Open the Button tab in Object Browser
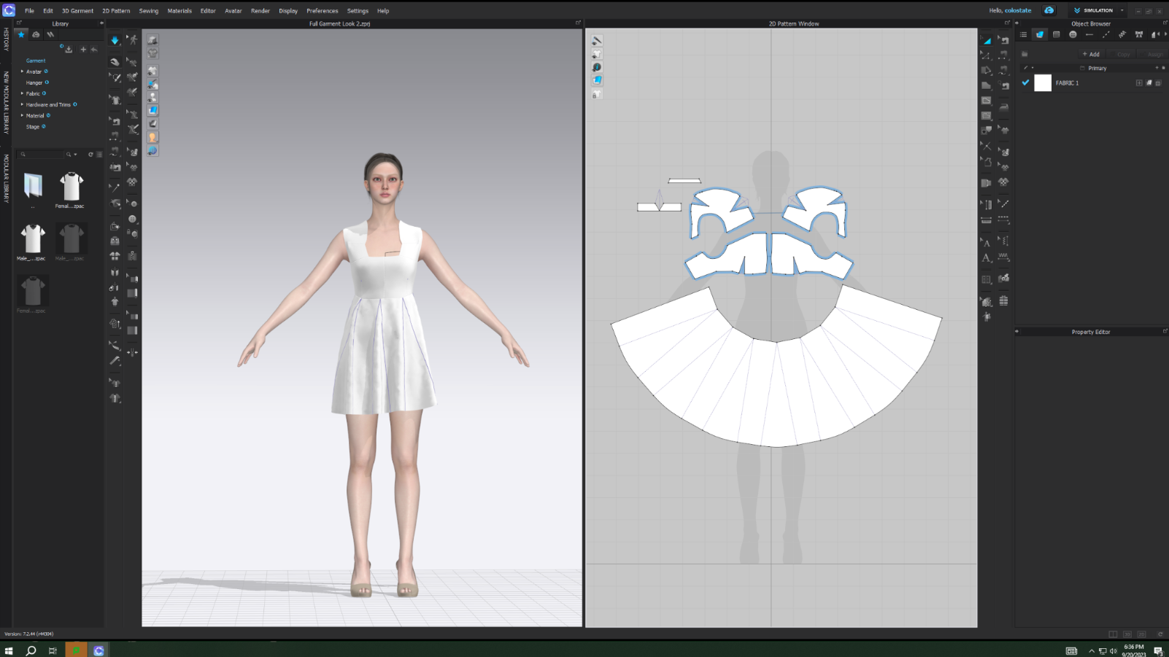Screen dimensions: 1169x657 point(1073,34)
